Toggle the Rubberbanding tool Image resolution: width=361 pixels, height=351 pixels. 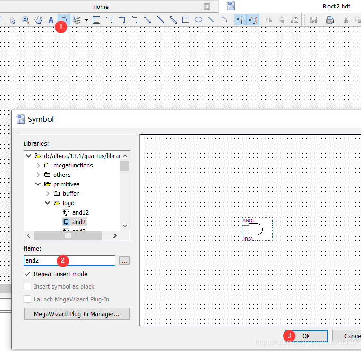click(x=253, y=20)
